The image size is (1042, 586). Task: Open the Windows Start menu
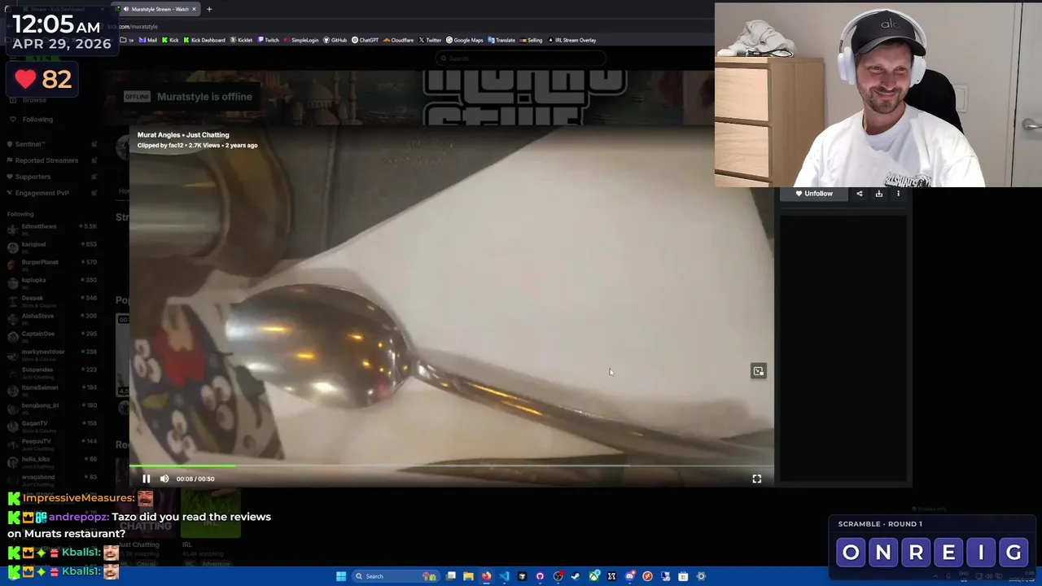[341, 576]
